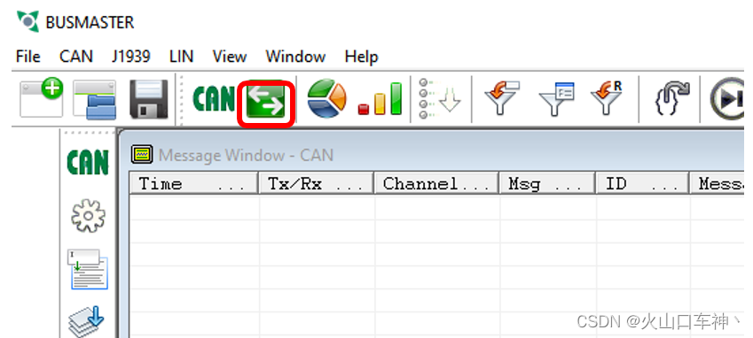Open the Load Configuration folder icon
This screenshot has height=338, width=753.
95,99
